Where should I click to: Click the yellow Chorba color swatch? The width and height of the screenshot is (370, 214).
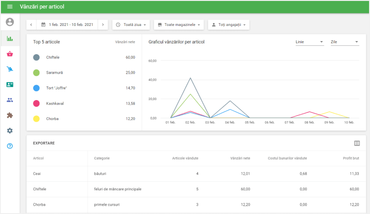37,119
